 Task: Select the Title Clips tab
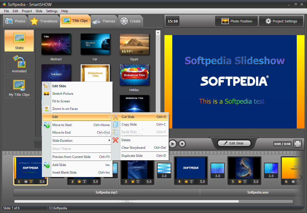click(75, 21)
